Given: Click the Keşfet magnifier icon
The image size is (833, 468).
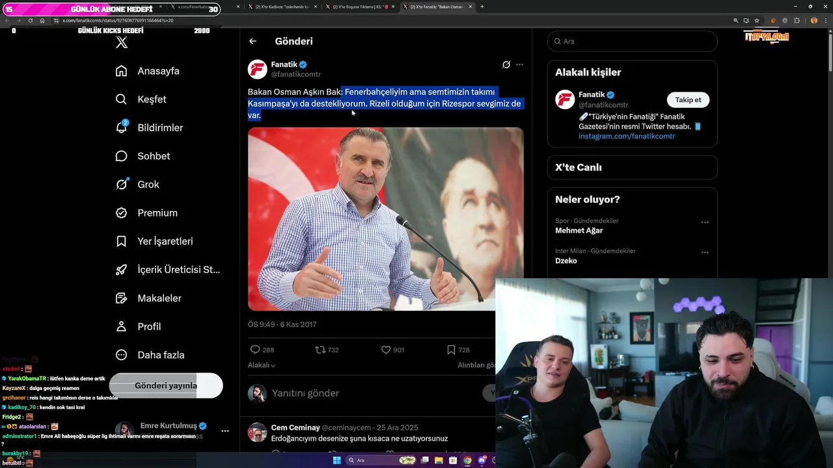Looking at the screenshot, I should (121, 99).
